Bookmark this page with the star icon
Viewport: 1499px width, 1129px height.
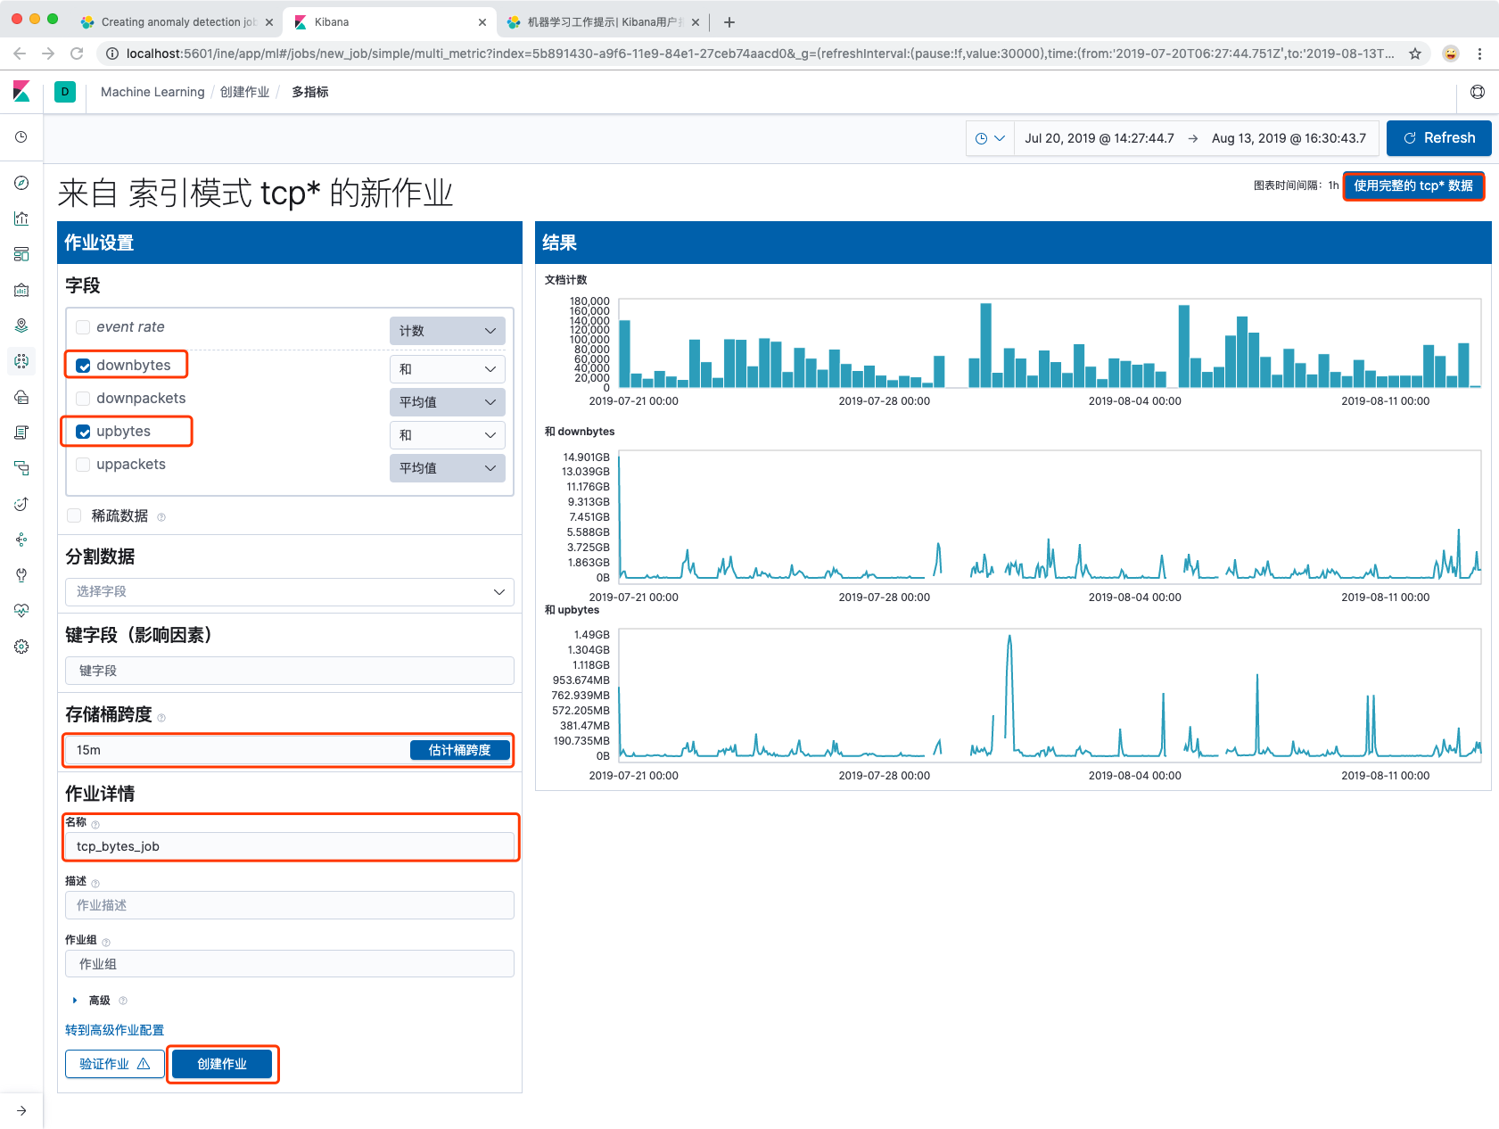pos(1415,54)
